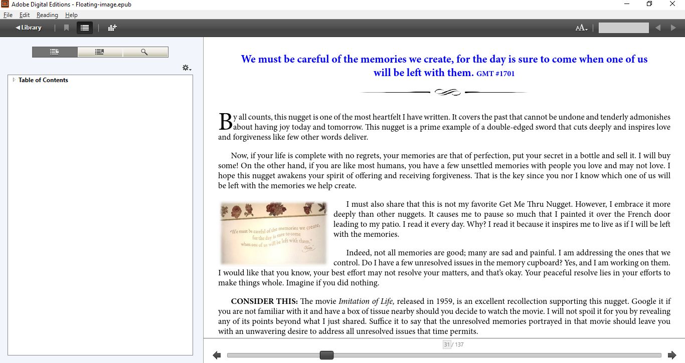The height and width of the screenshot is (363, 685).
Task: Toggle the navigation panel icon
Action: click(85, 28)
